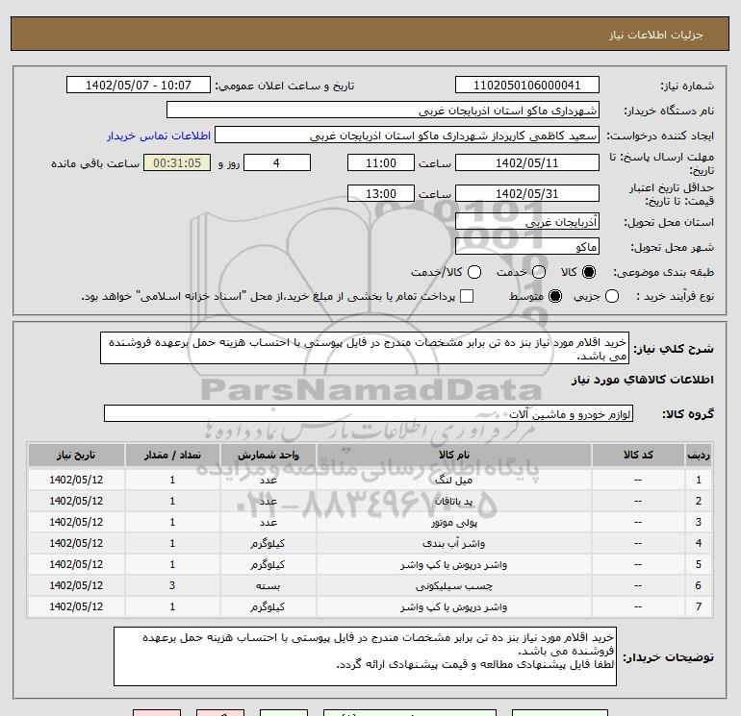741x716 pixels.
Task: Select item name میل لنگ in row 1
Action: [x=453, y=480]
